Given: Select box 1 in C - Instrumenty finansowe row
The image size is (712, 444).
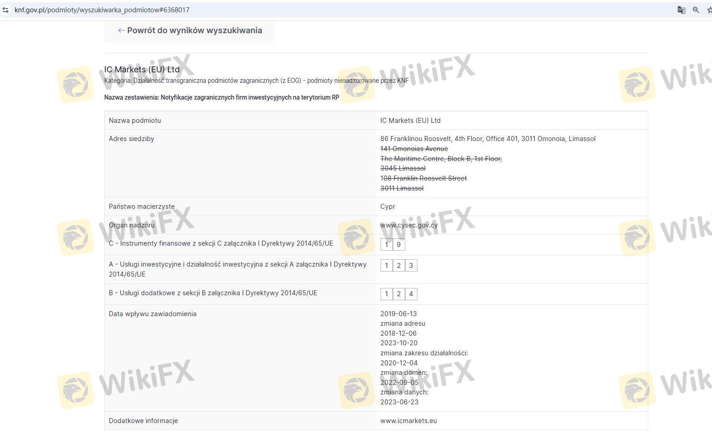Looking at the screenshot, I should point(387,245).
